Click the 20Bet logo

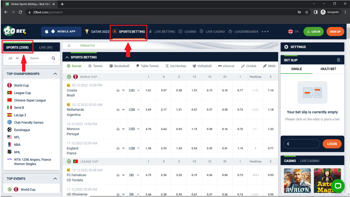(x=15, y=31)
